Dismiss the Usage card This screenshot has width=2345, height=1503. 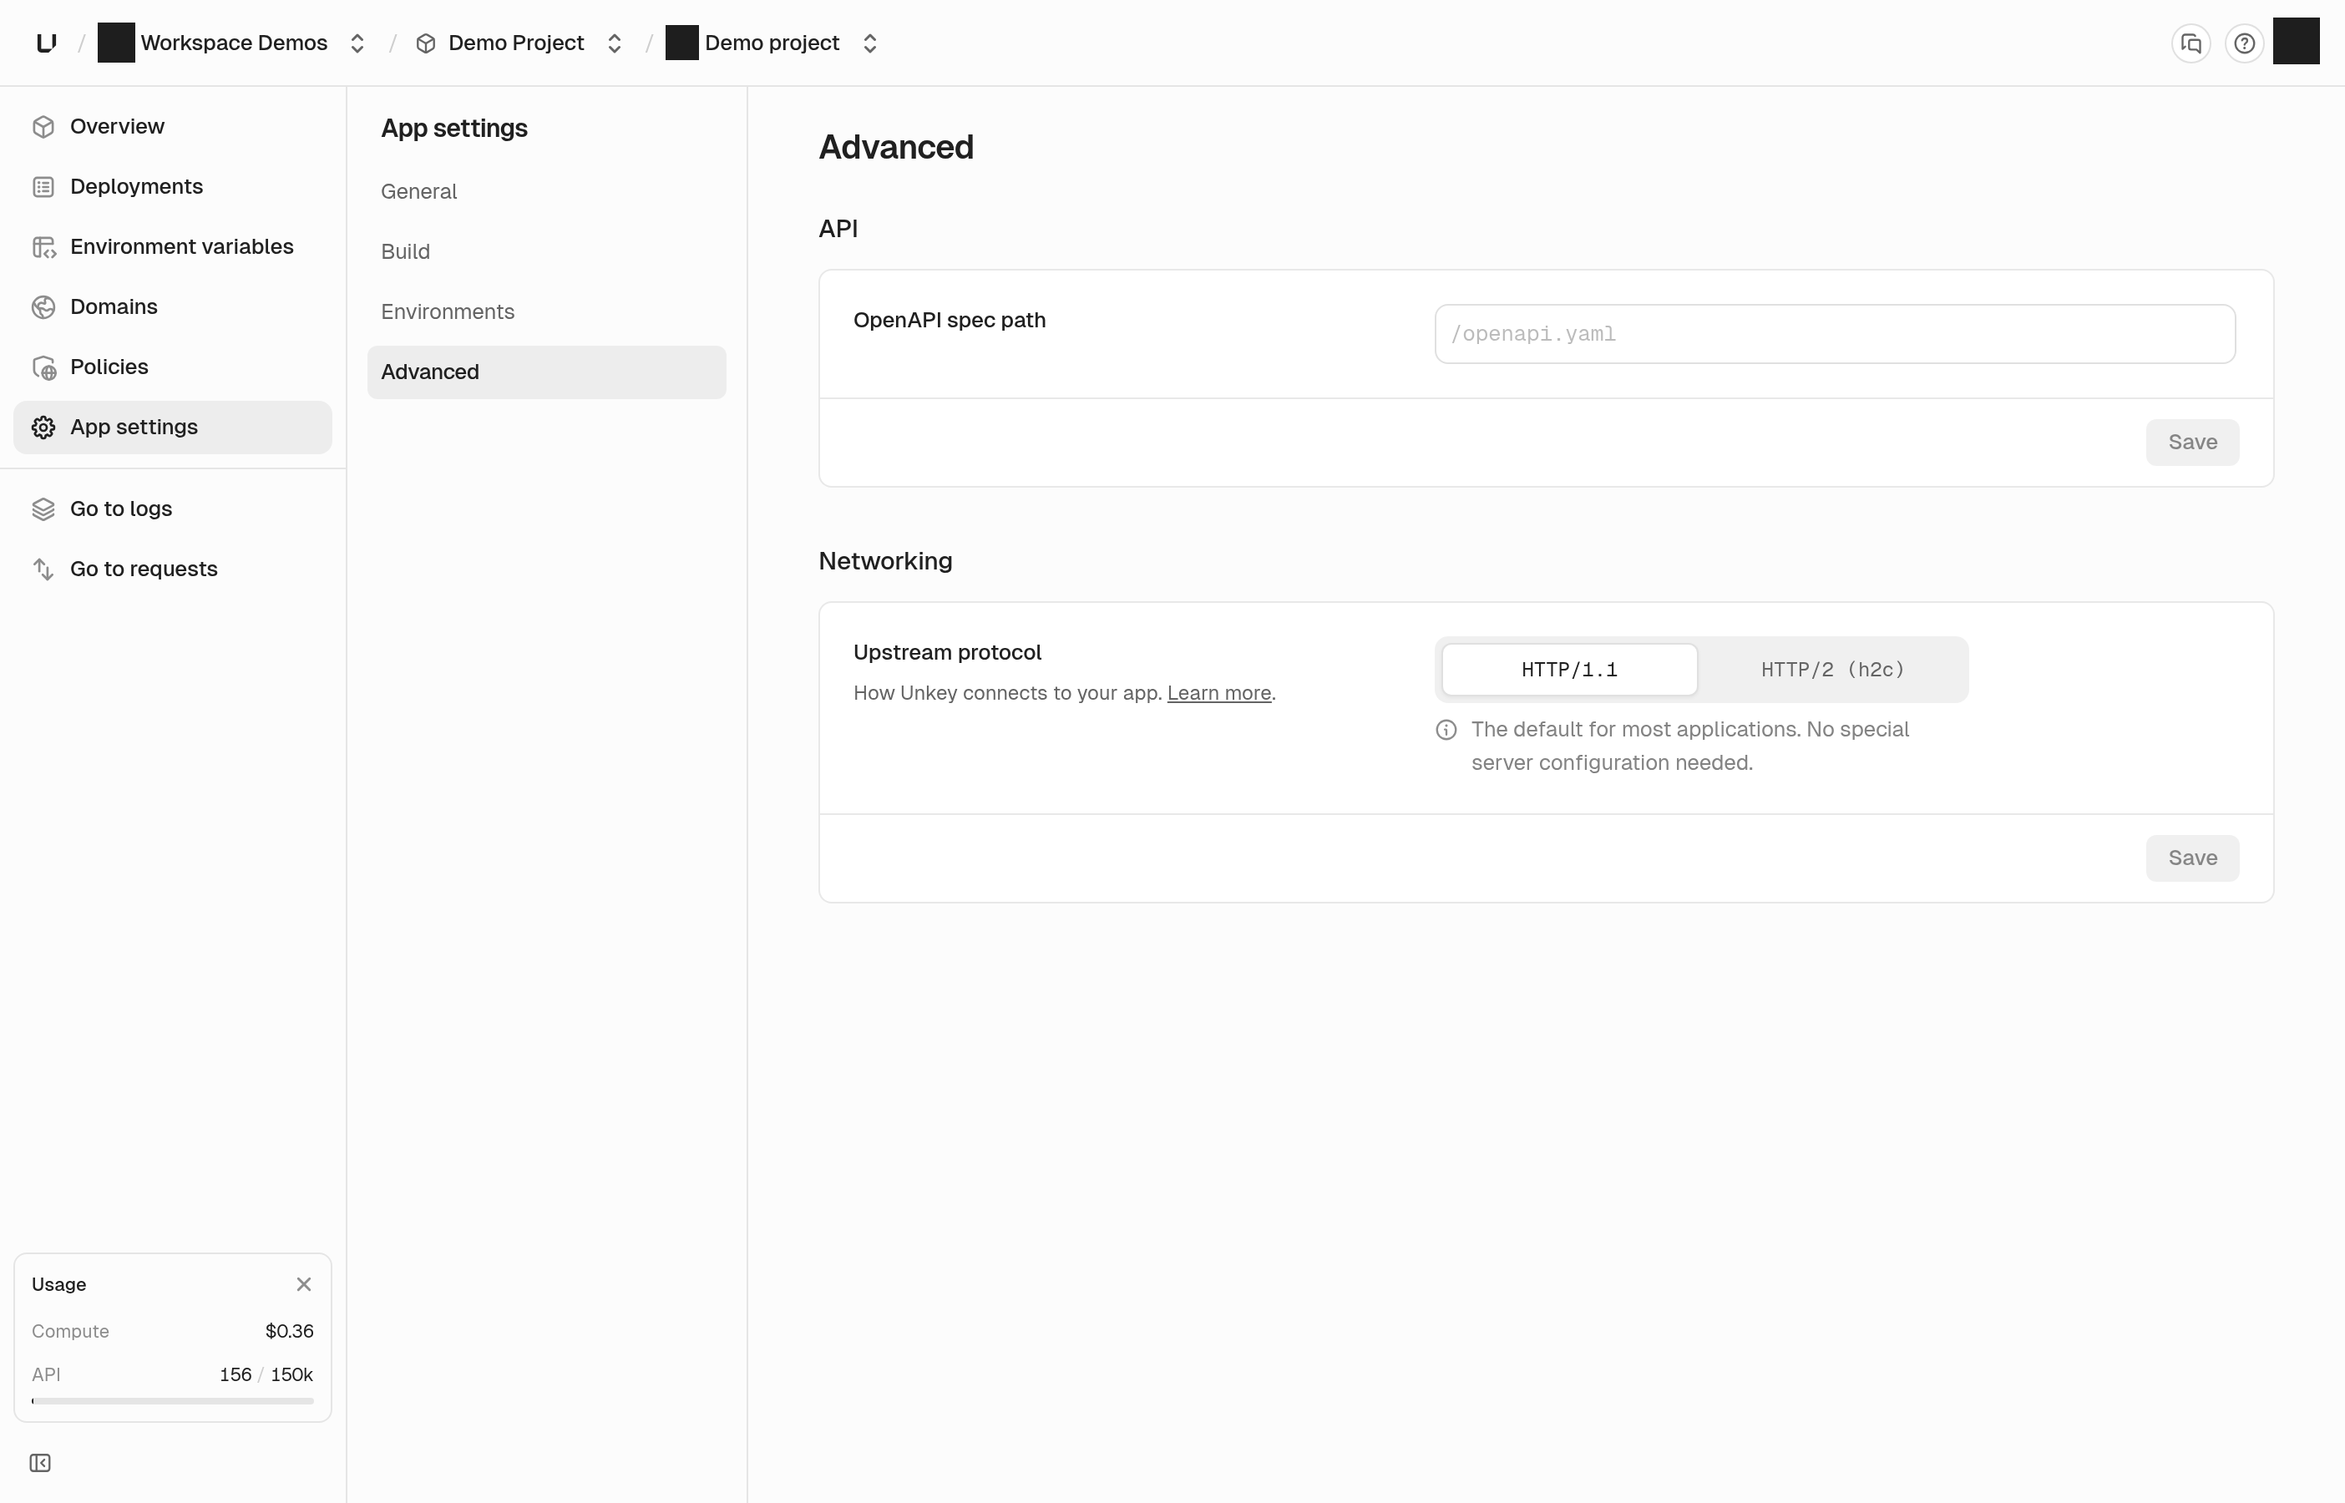click(x=303, y=1284)
